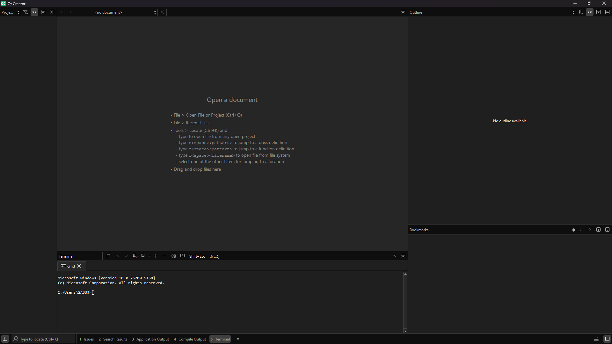Split the Projects sidebar view
Viewport: 612px width, 344px height.
point(43,12)
